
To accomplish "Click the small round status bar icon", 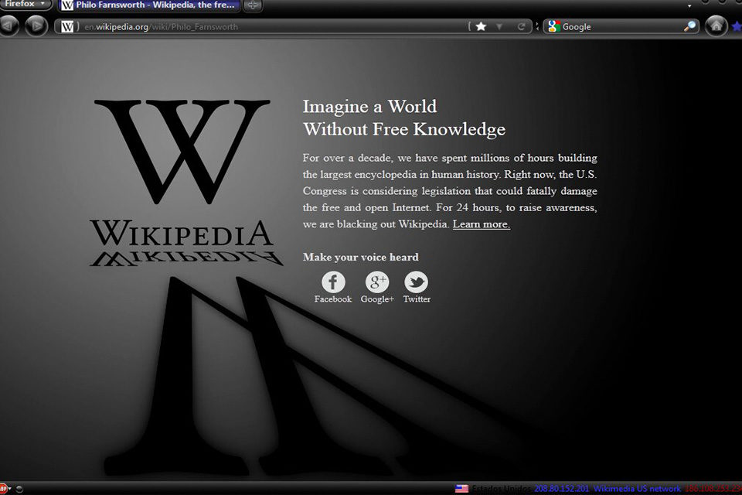I will [19, 489].
